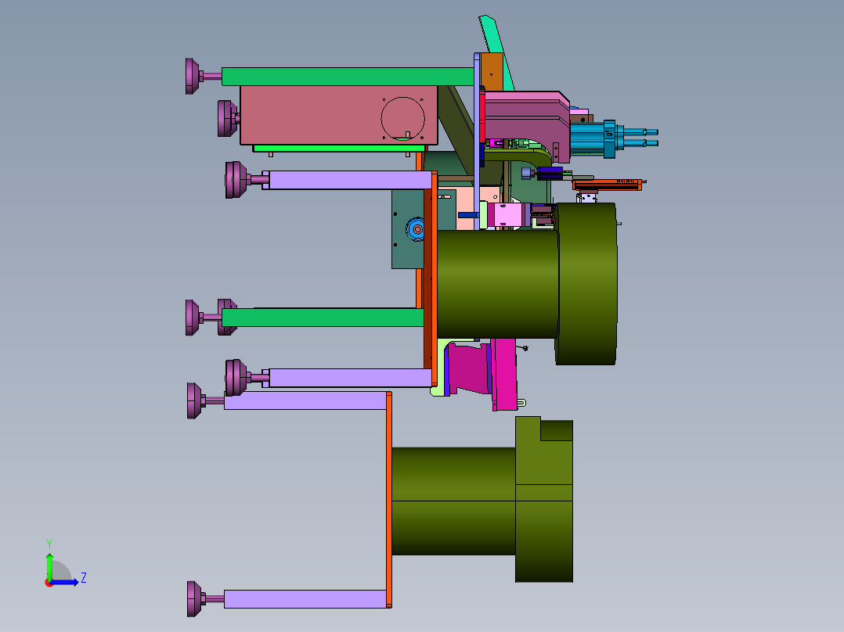Pick the stepped olive block on bottom motor

(543, 499)
